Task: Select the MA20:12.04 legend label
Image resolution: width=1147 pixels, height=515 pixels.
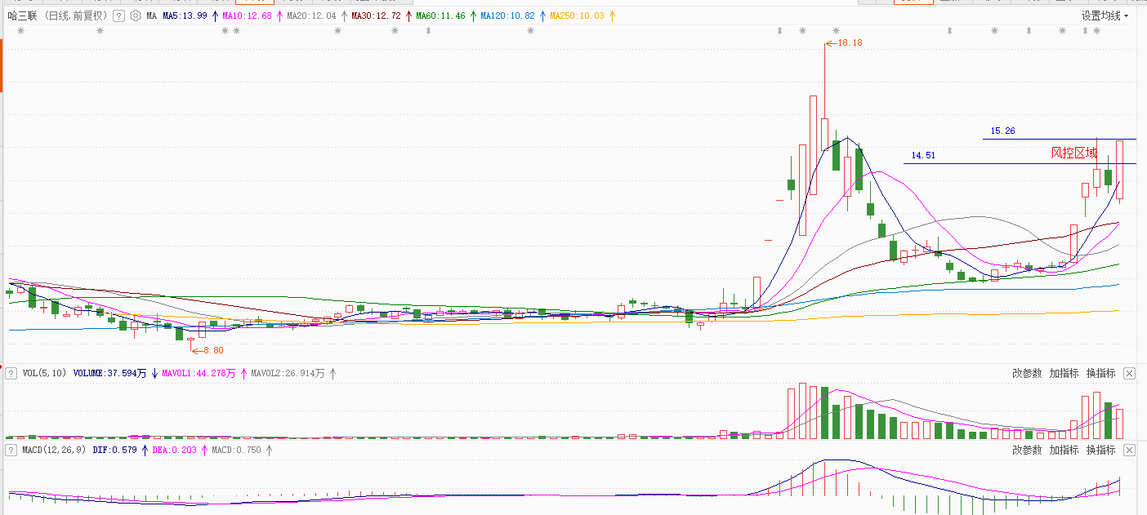Action: [311, 16]
